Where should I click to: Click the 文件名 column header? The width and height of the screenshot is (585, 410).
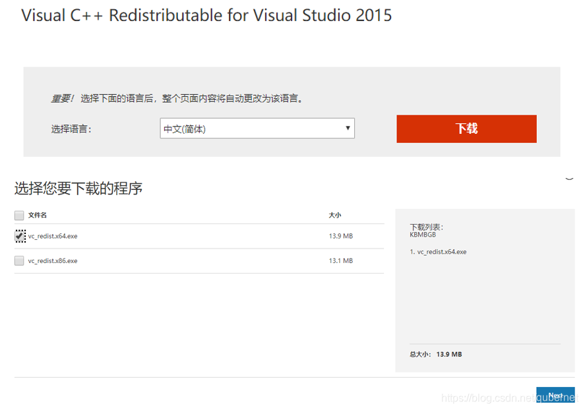(38, 215)
